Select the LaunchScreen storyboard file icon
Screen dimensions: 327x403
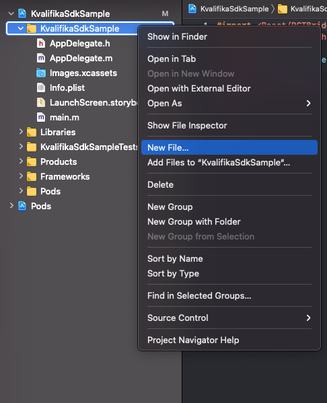click(41, 102)
